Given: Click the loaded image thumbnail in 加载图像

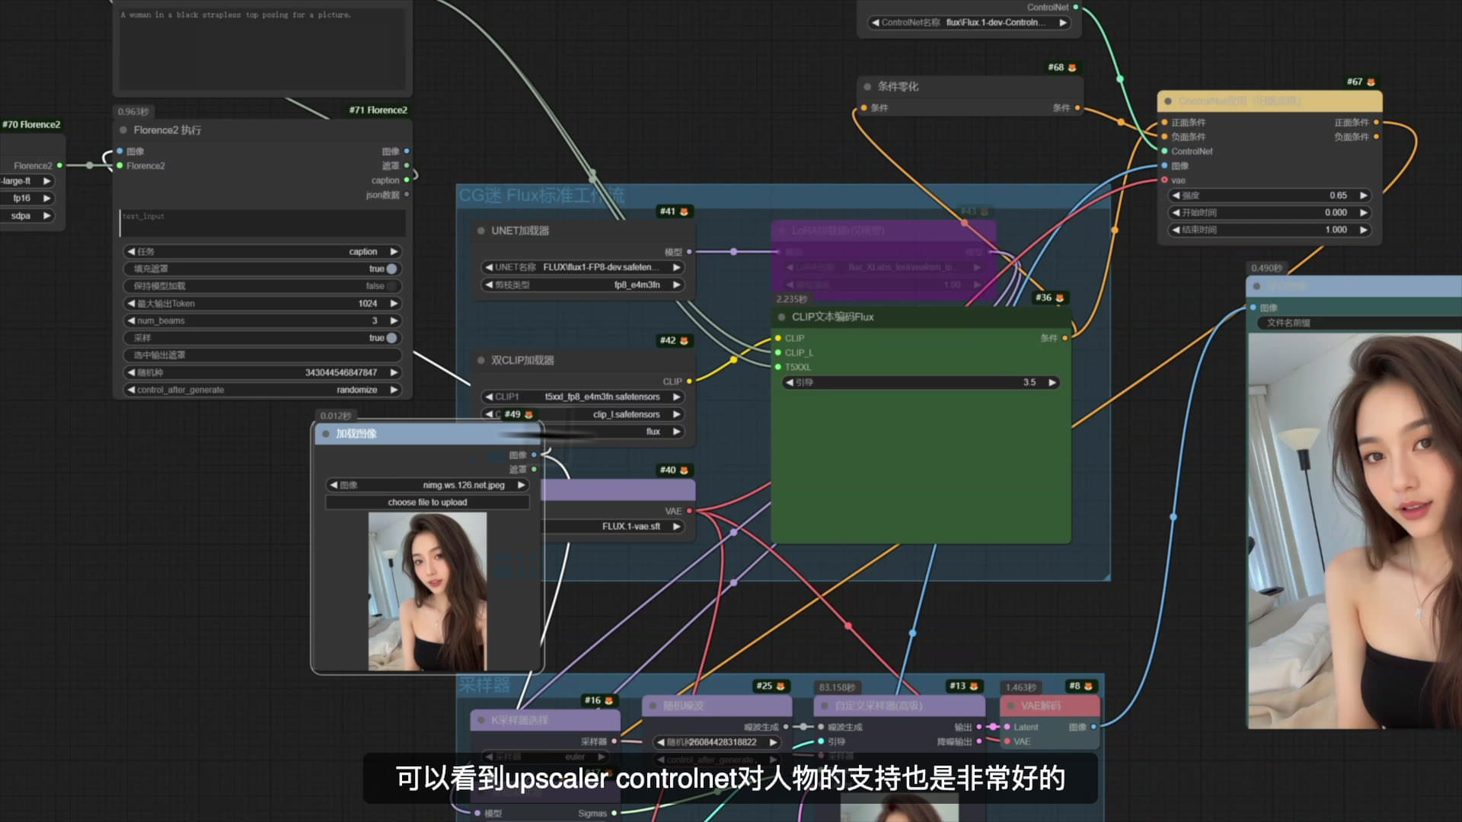Looking at the screenshot, I should [427, 591].
